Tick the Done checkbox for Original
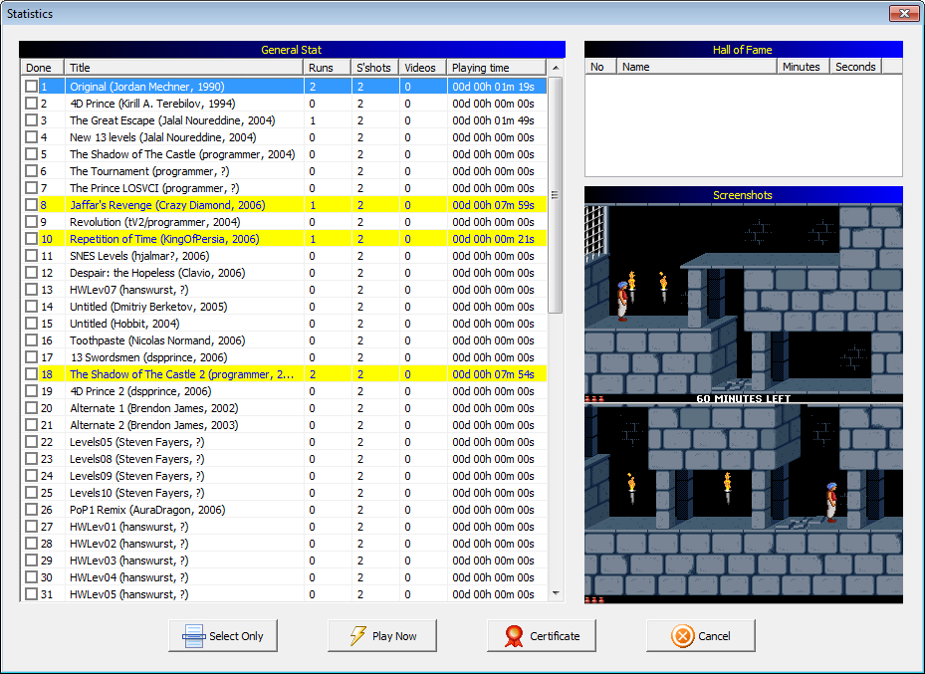925x674 pixels. coord(32,87)
